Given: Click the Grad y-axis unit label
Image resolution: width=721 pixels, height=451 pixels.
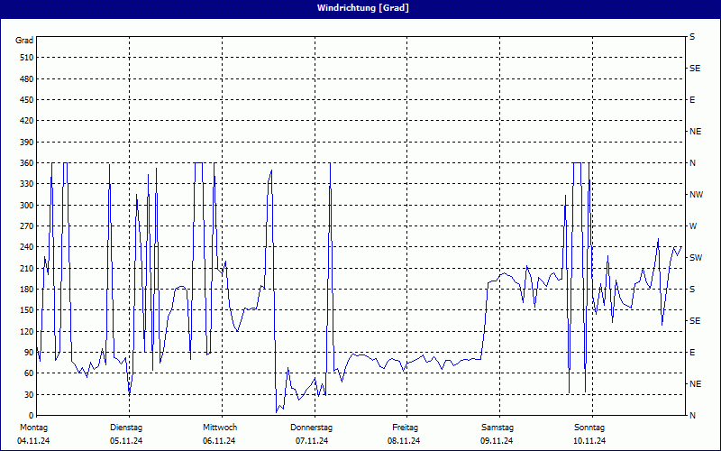Looking at the screenshot, I should click(24, 41).
